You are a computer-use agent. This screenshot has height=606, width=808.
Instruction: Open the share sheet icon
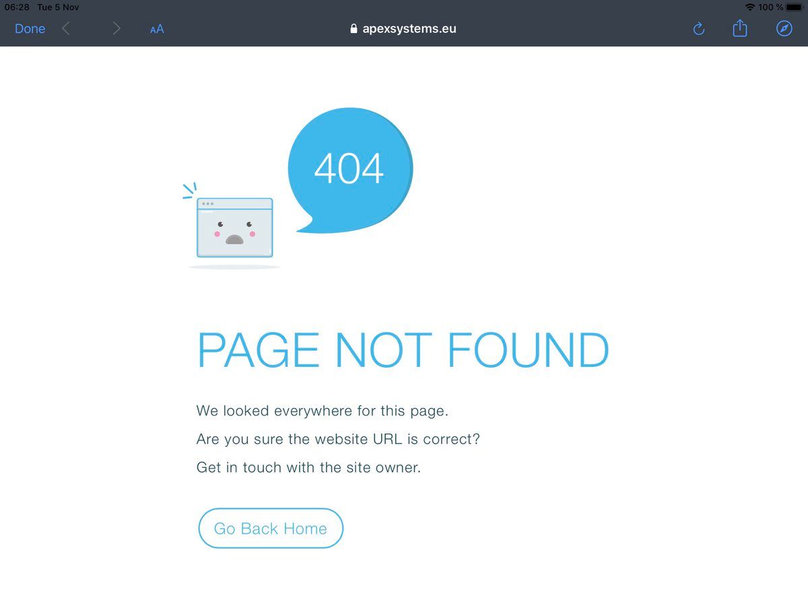tap(740, 28)
